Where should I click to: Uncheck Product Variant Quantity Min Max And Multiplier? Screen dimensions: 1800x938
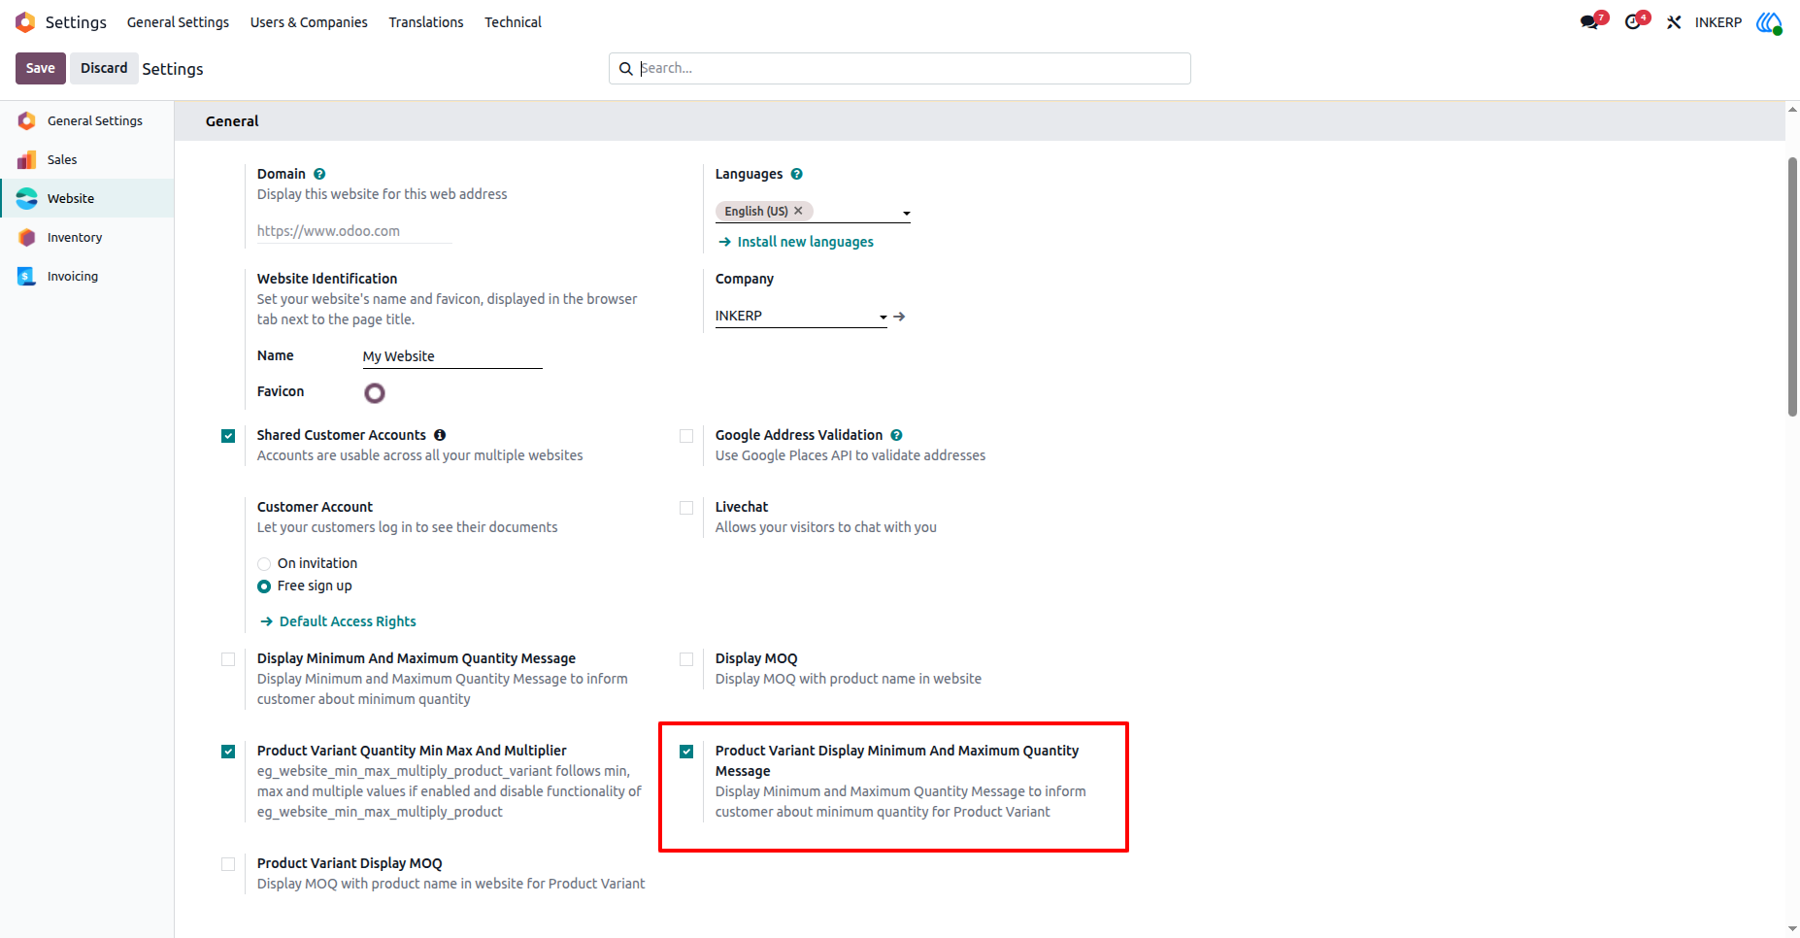tap(228, 752)
